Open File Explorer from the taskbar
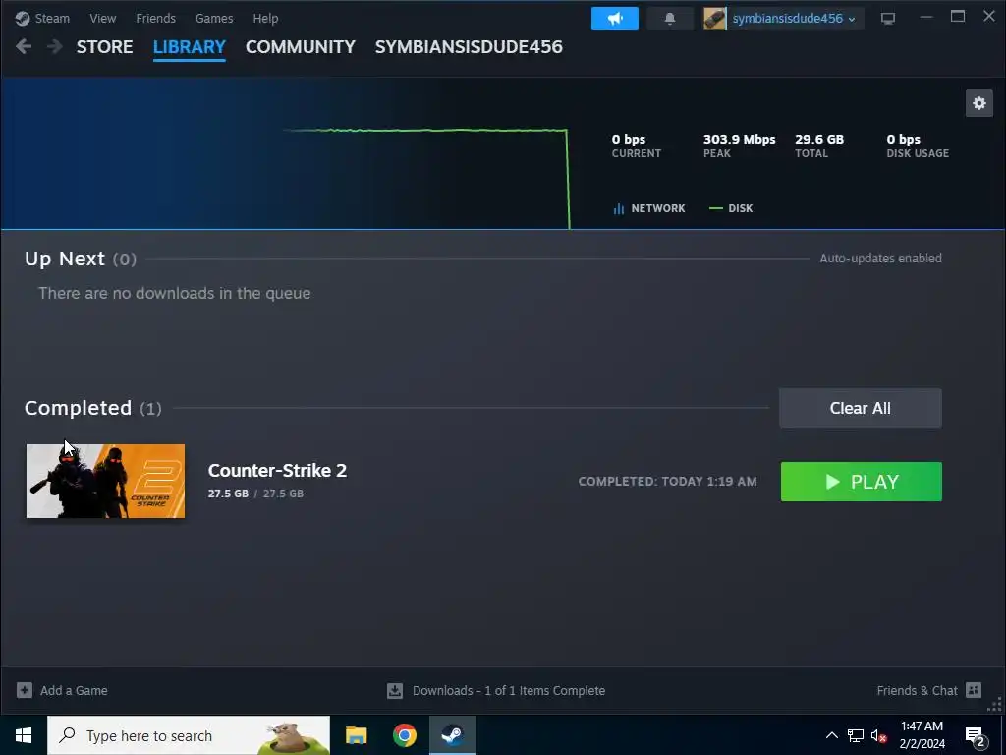The width and height of the screenshot is (1006, 755). [356, 735]
